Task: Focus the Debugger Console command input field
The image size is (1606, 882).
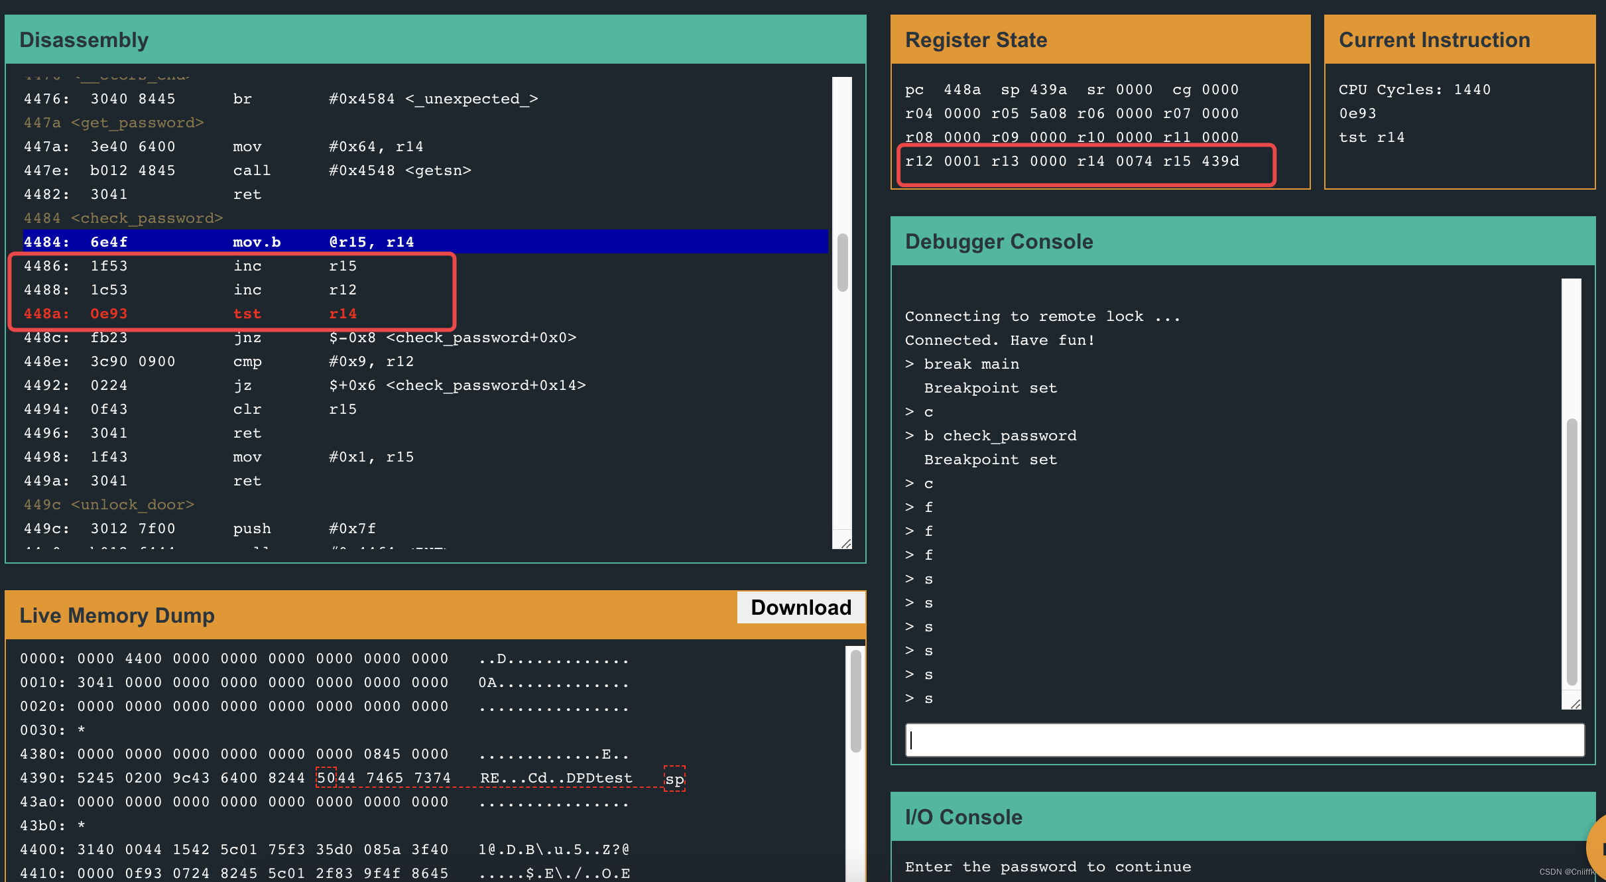Action: pos(1245,740)
